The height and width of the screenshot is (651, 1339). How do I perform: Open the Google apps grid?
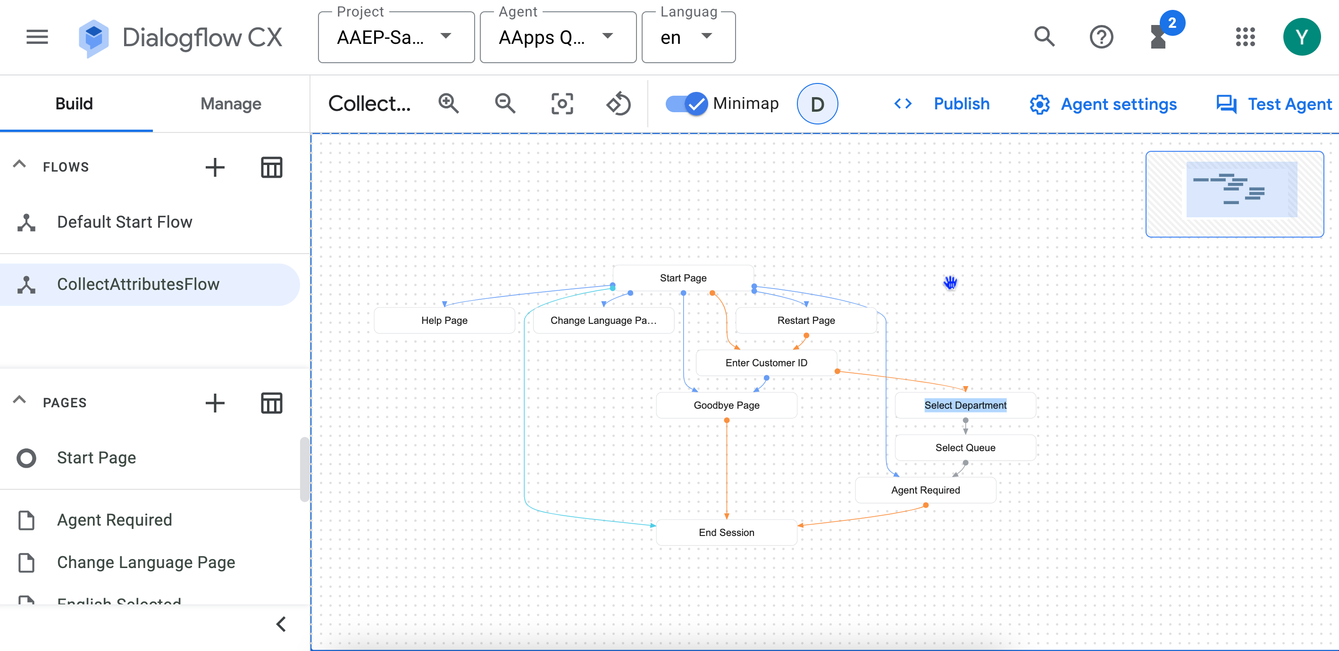[x=1245, y=37]
